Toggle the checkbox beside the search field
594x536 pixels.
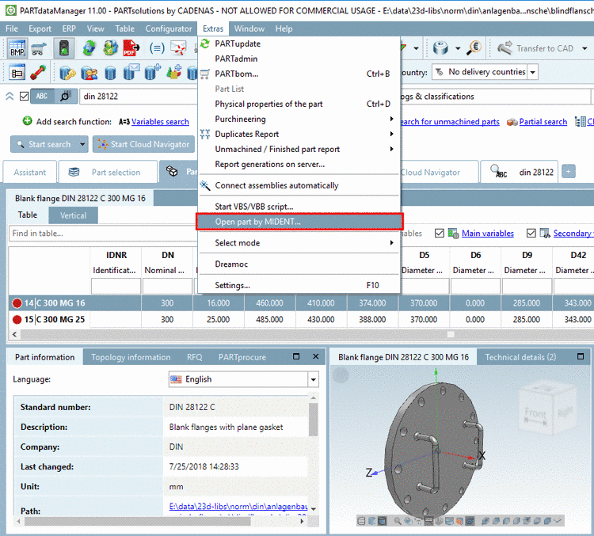click(25, 97)
